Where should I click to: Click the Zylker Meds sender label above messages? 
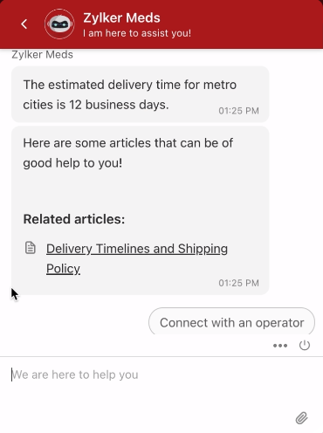[x=42, y=55]
